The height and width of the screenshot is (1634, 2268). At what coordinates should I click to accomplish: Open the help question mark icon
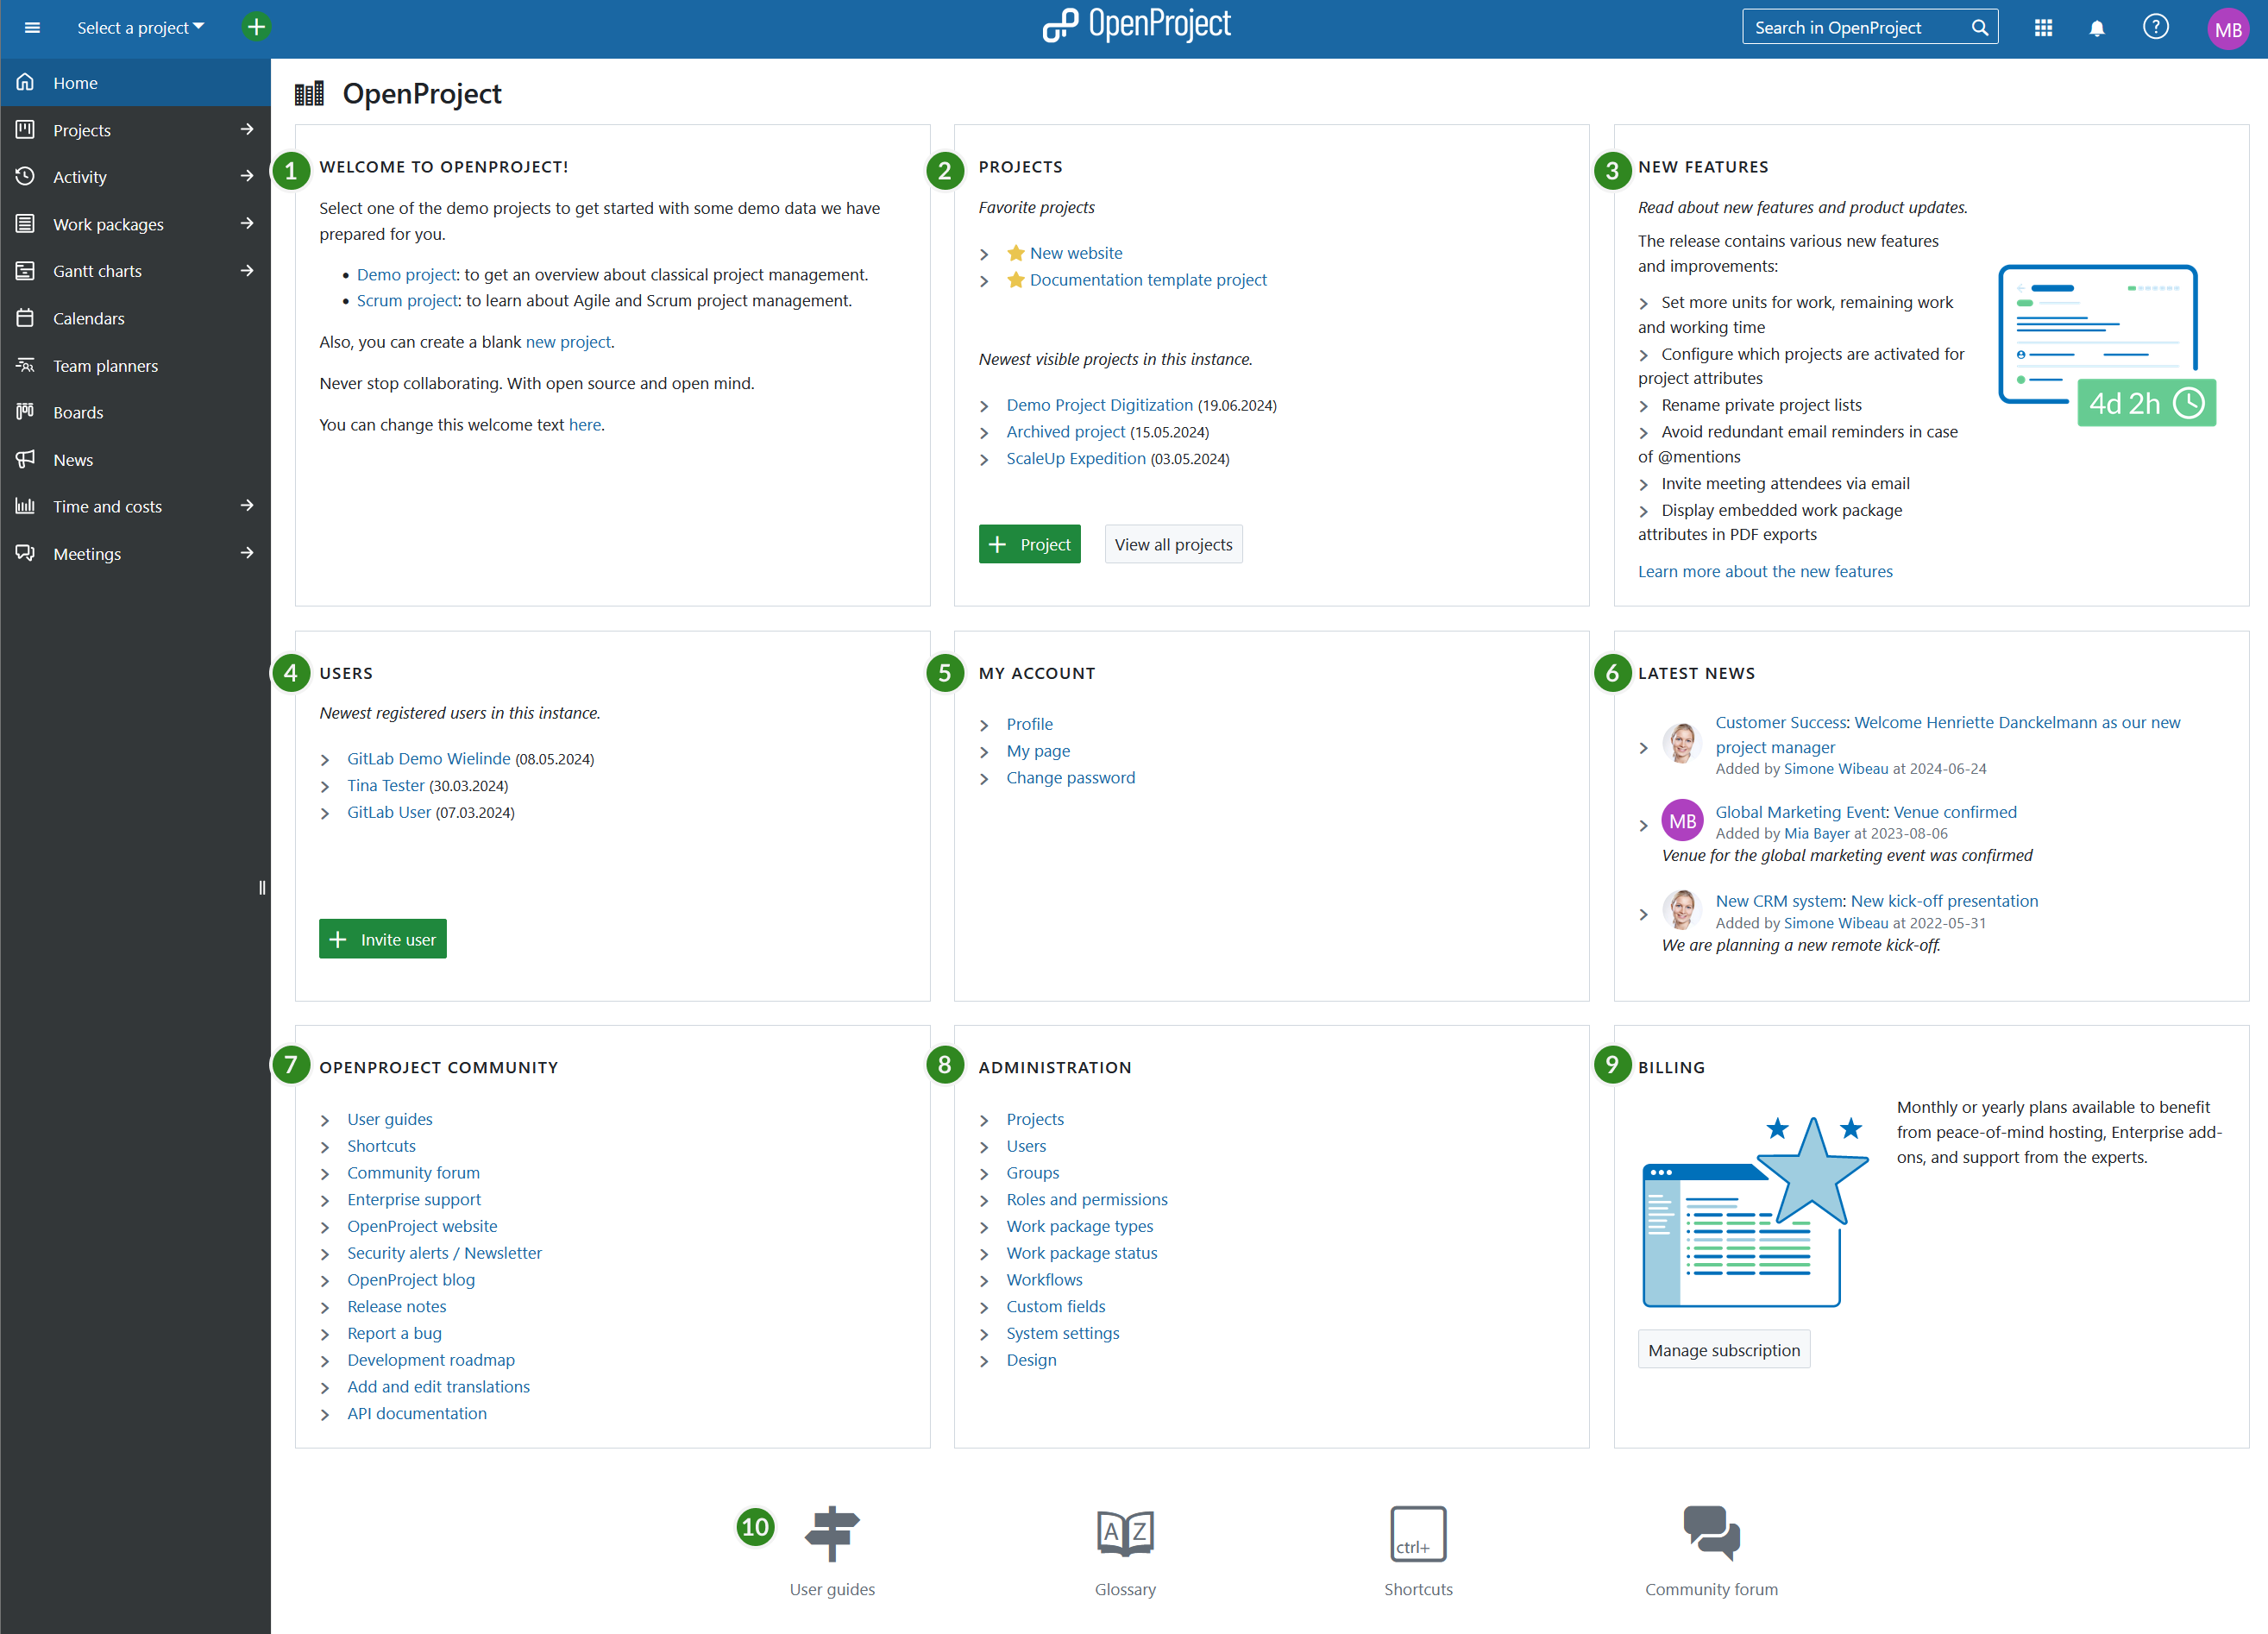[2155, 27]
